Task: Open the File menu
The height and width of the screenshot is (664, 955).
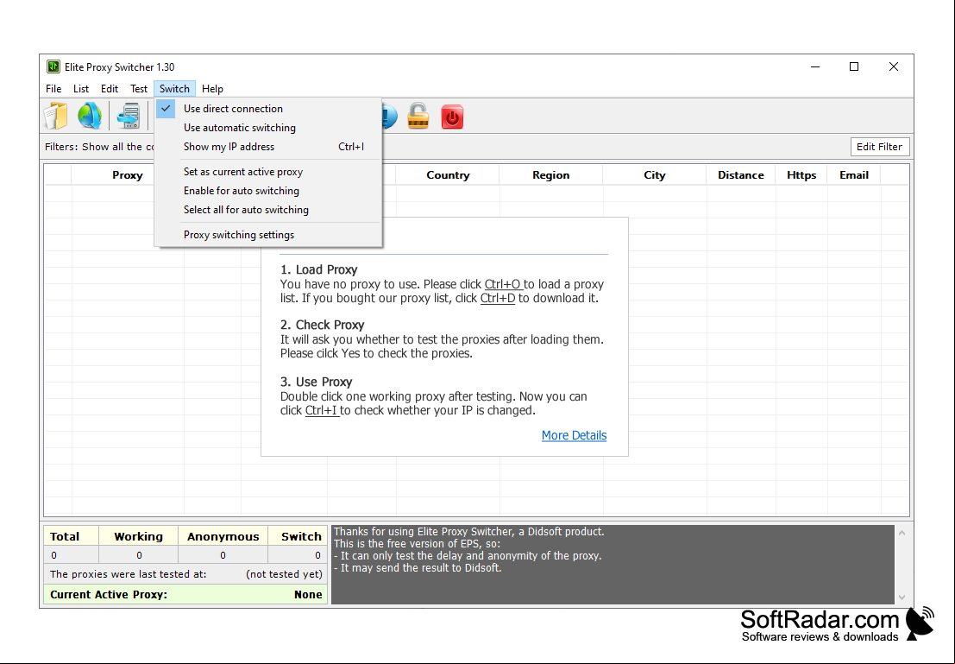Action: pyautogui.click(x=53, y=88)
